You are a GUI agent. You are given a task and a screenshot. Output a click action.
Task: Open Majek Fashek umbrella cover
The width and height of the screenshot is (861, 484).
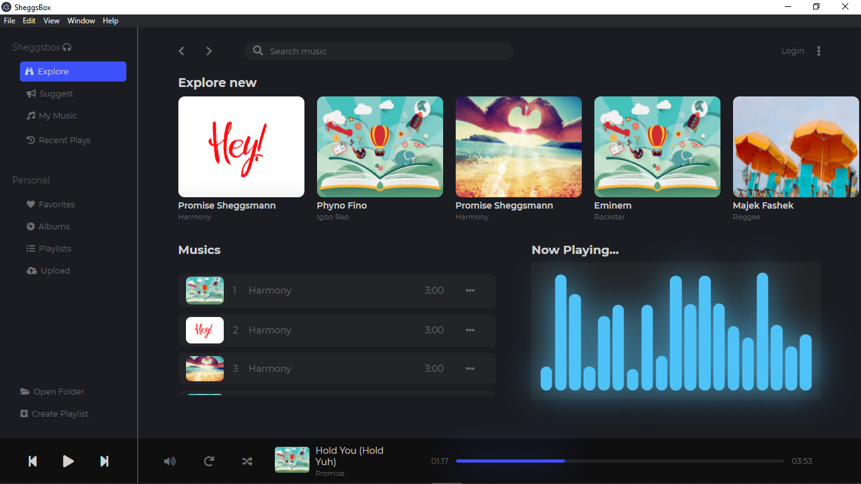(x=796, y=147)
